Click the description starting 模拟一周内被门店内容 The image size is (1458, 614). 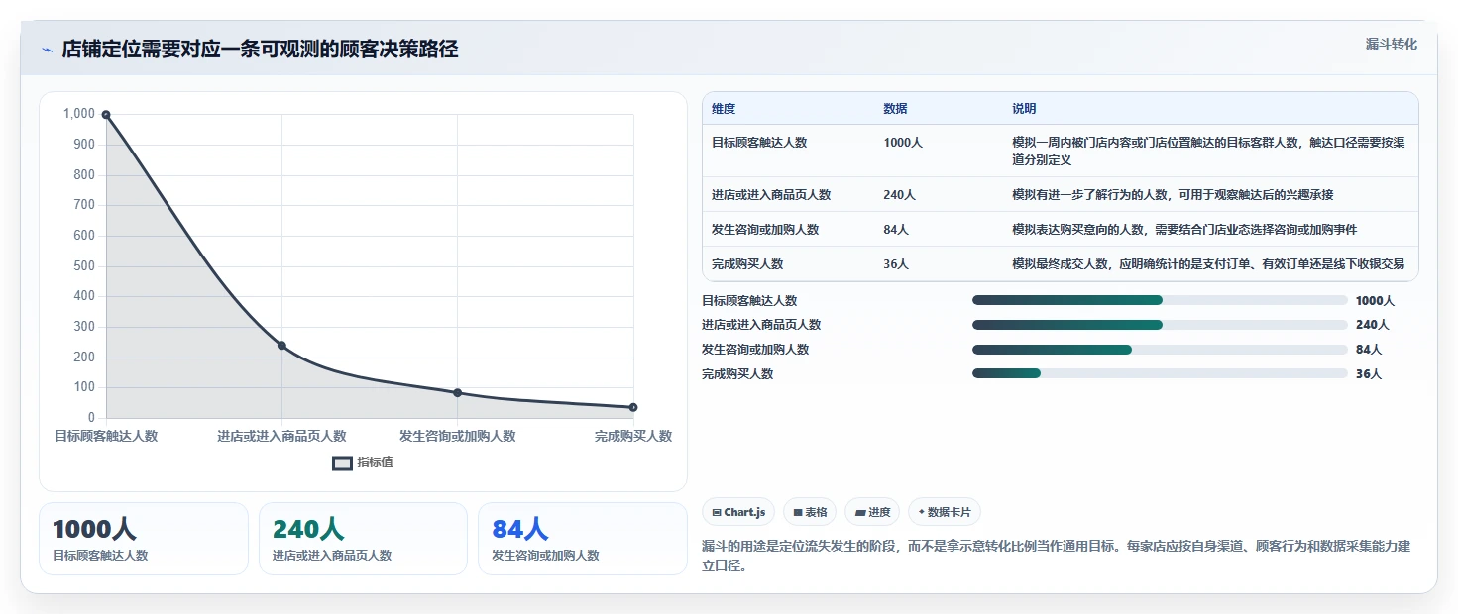[x=1208, y=151]
